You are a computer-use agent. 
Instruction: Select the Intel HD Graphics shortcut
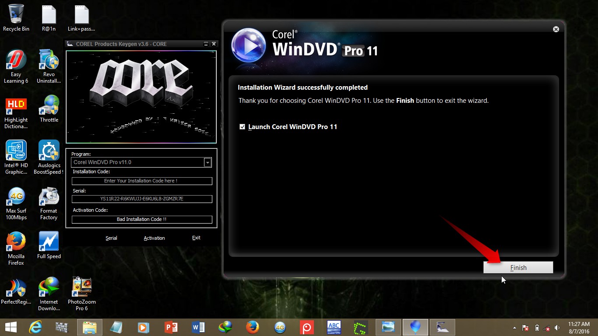click(16, 157)
